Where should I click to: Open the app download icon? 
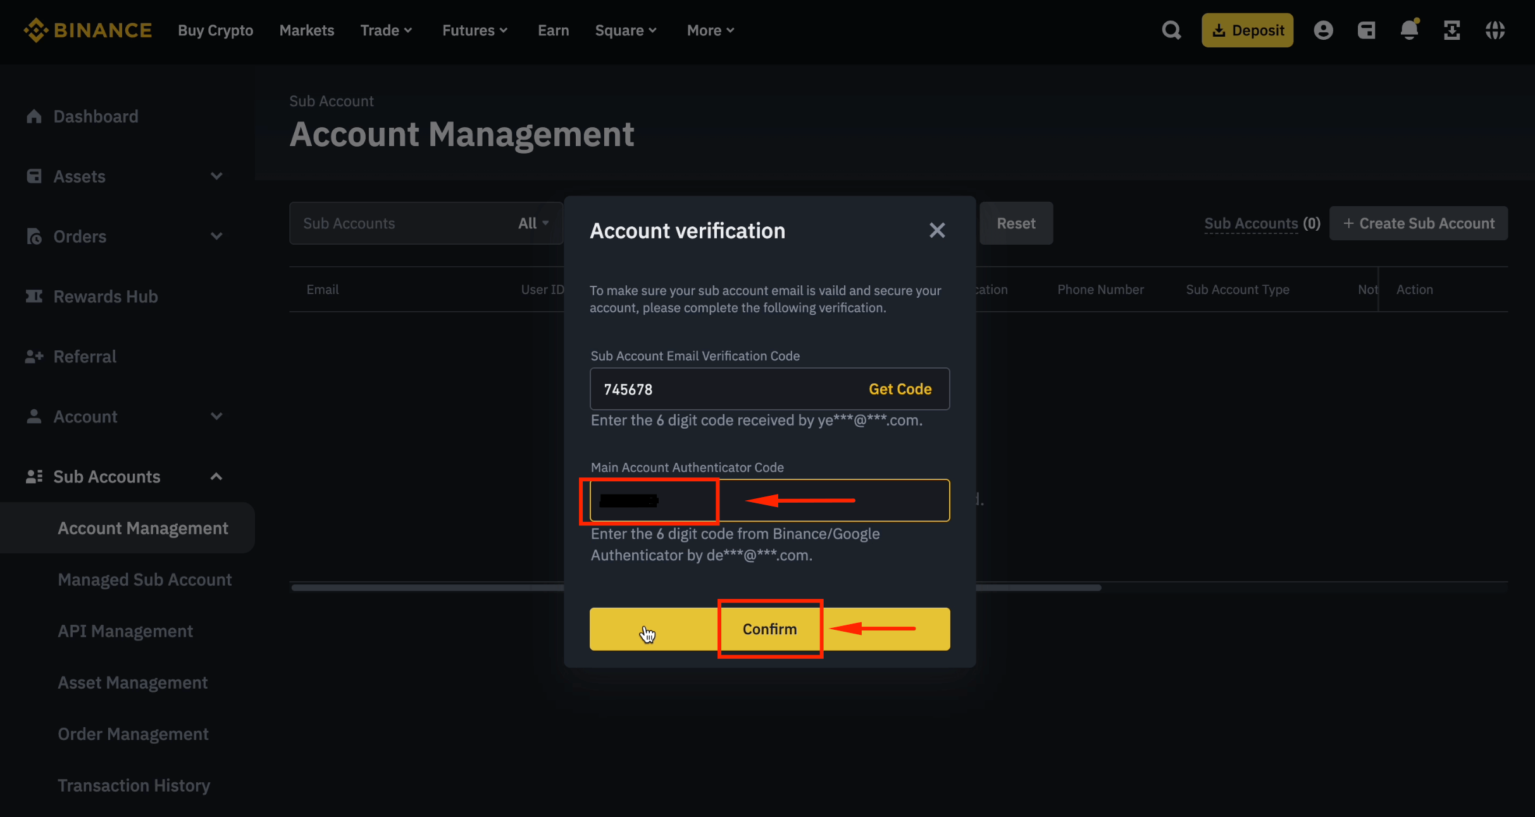[1452, 30]
